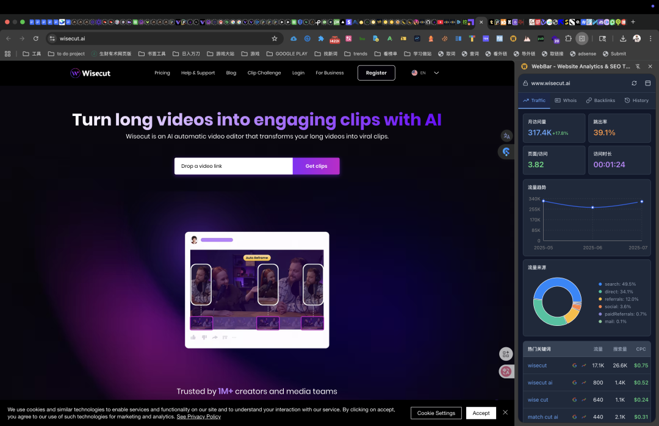Open Cookie Settings
The height and width of the screenshot is (426, 659).
[x=436, y=413]
